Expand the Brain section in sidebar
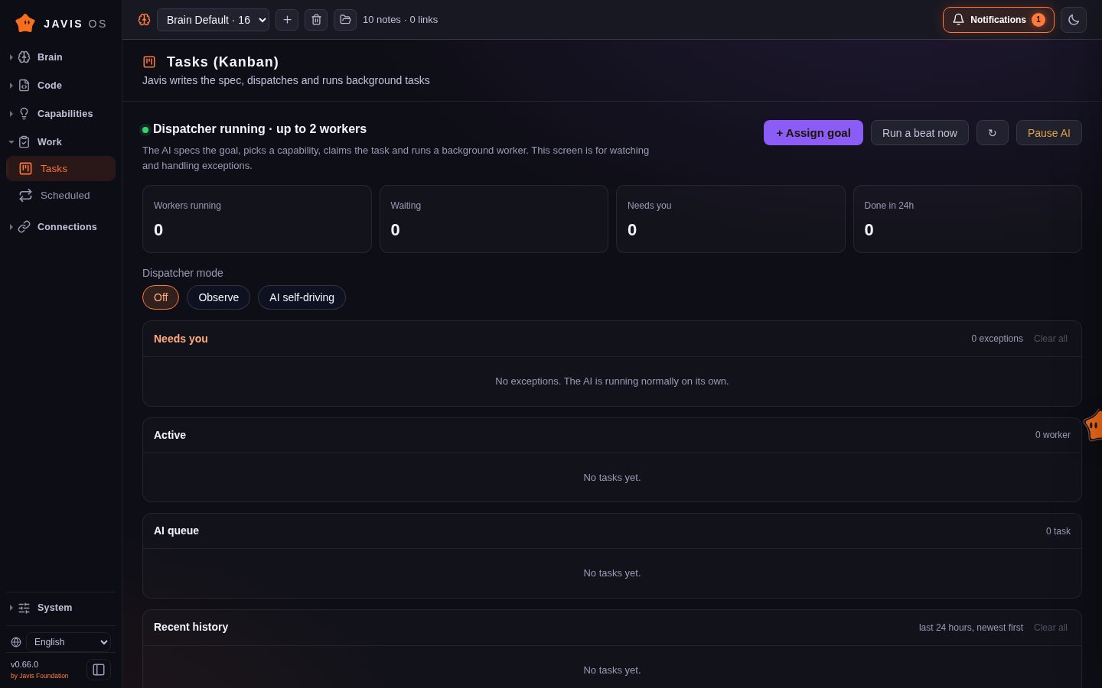The width and height of the screenshot is (1102, 688). click(61, 57)
